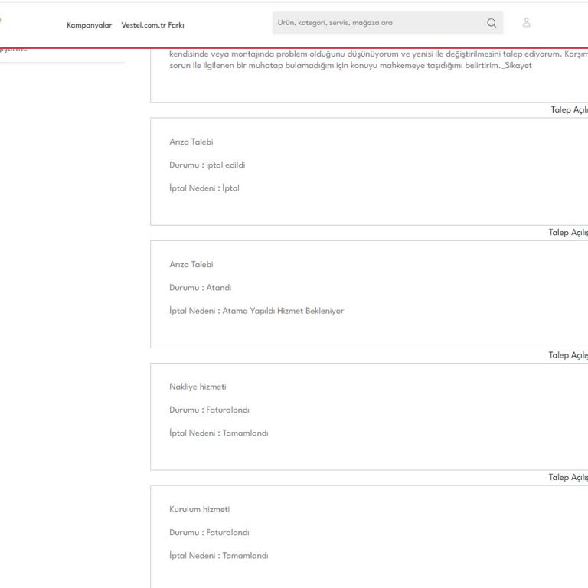This screenshot has height=588, width=588.
Task: Select the Arıza Talebi heading with Atandı status
Action: tap(191, 265)
